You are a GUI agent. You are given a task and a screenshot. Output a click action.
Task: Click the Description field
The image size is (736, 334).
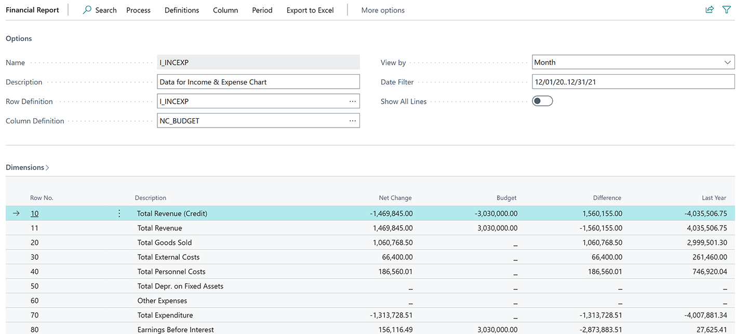click(258, 81)
